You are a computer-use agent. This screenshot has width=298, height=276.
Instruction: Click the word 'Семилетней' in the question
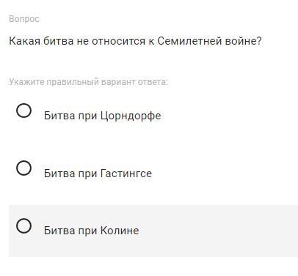tap(189, 41)
